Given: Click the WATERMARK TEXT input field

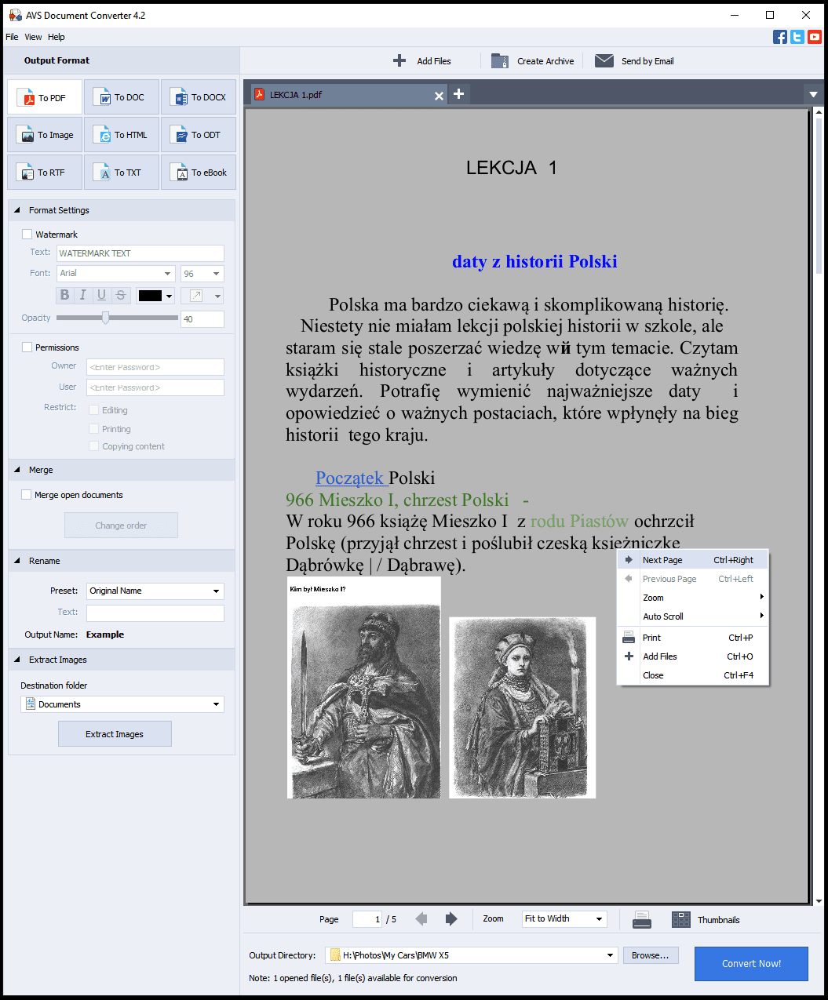Looking at the screenshot, I should [140, 253].
